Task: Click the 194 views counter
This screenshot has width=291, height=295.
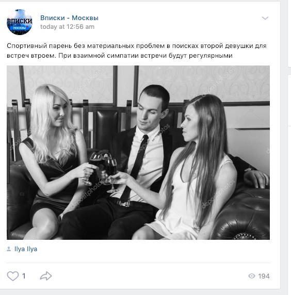Action: [x=264, y=276]
